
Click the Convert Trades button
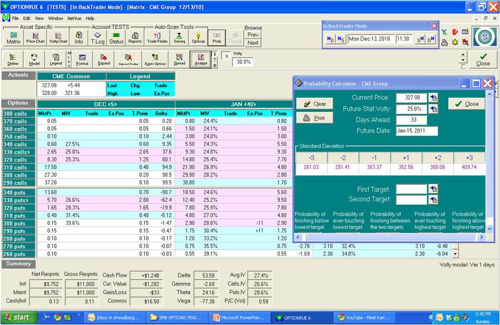pyautogui.click(x=128, y=60)
